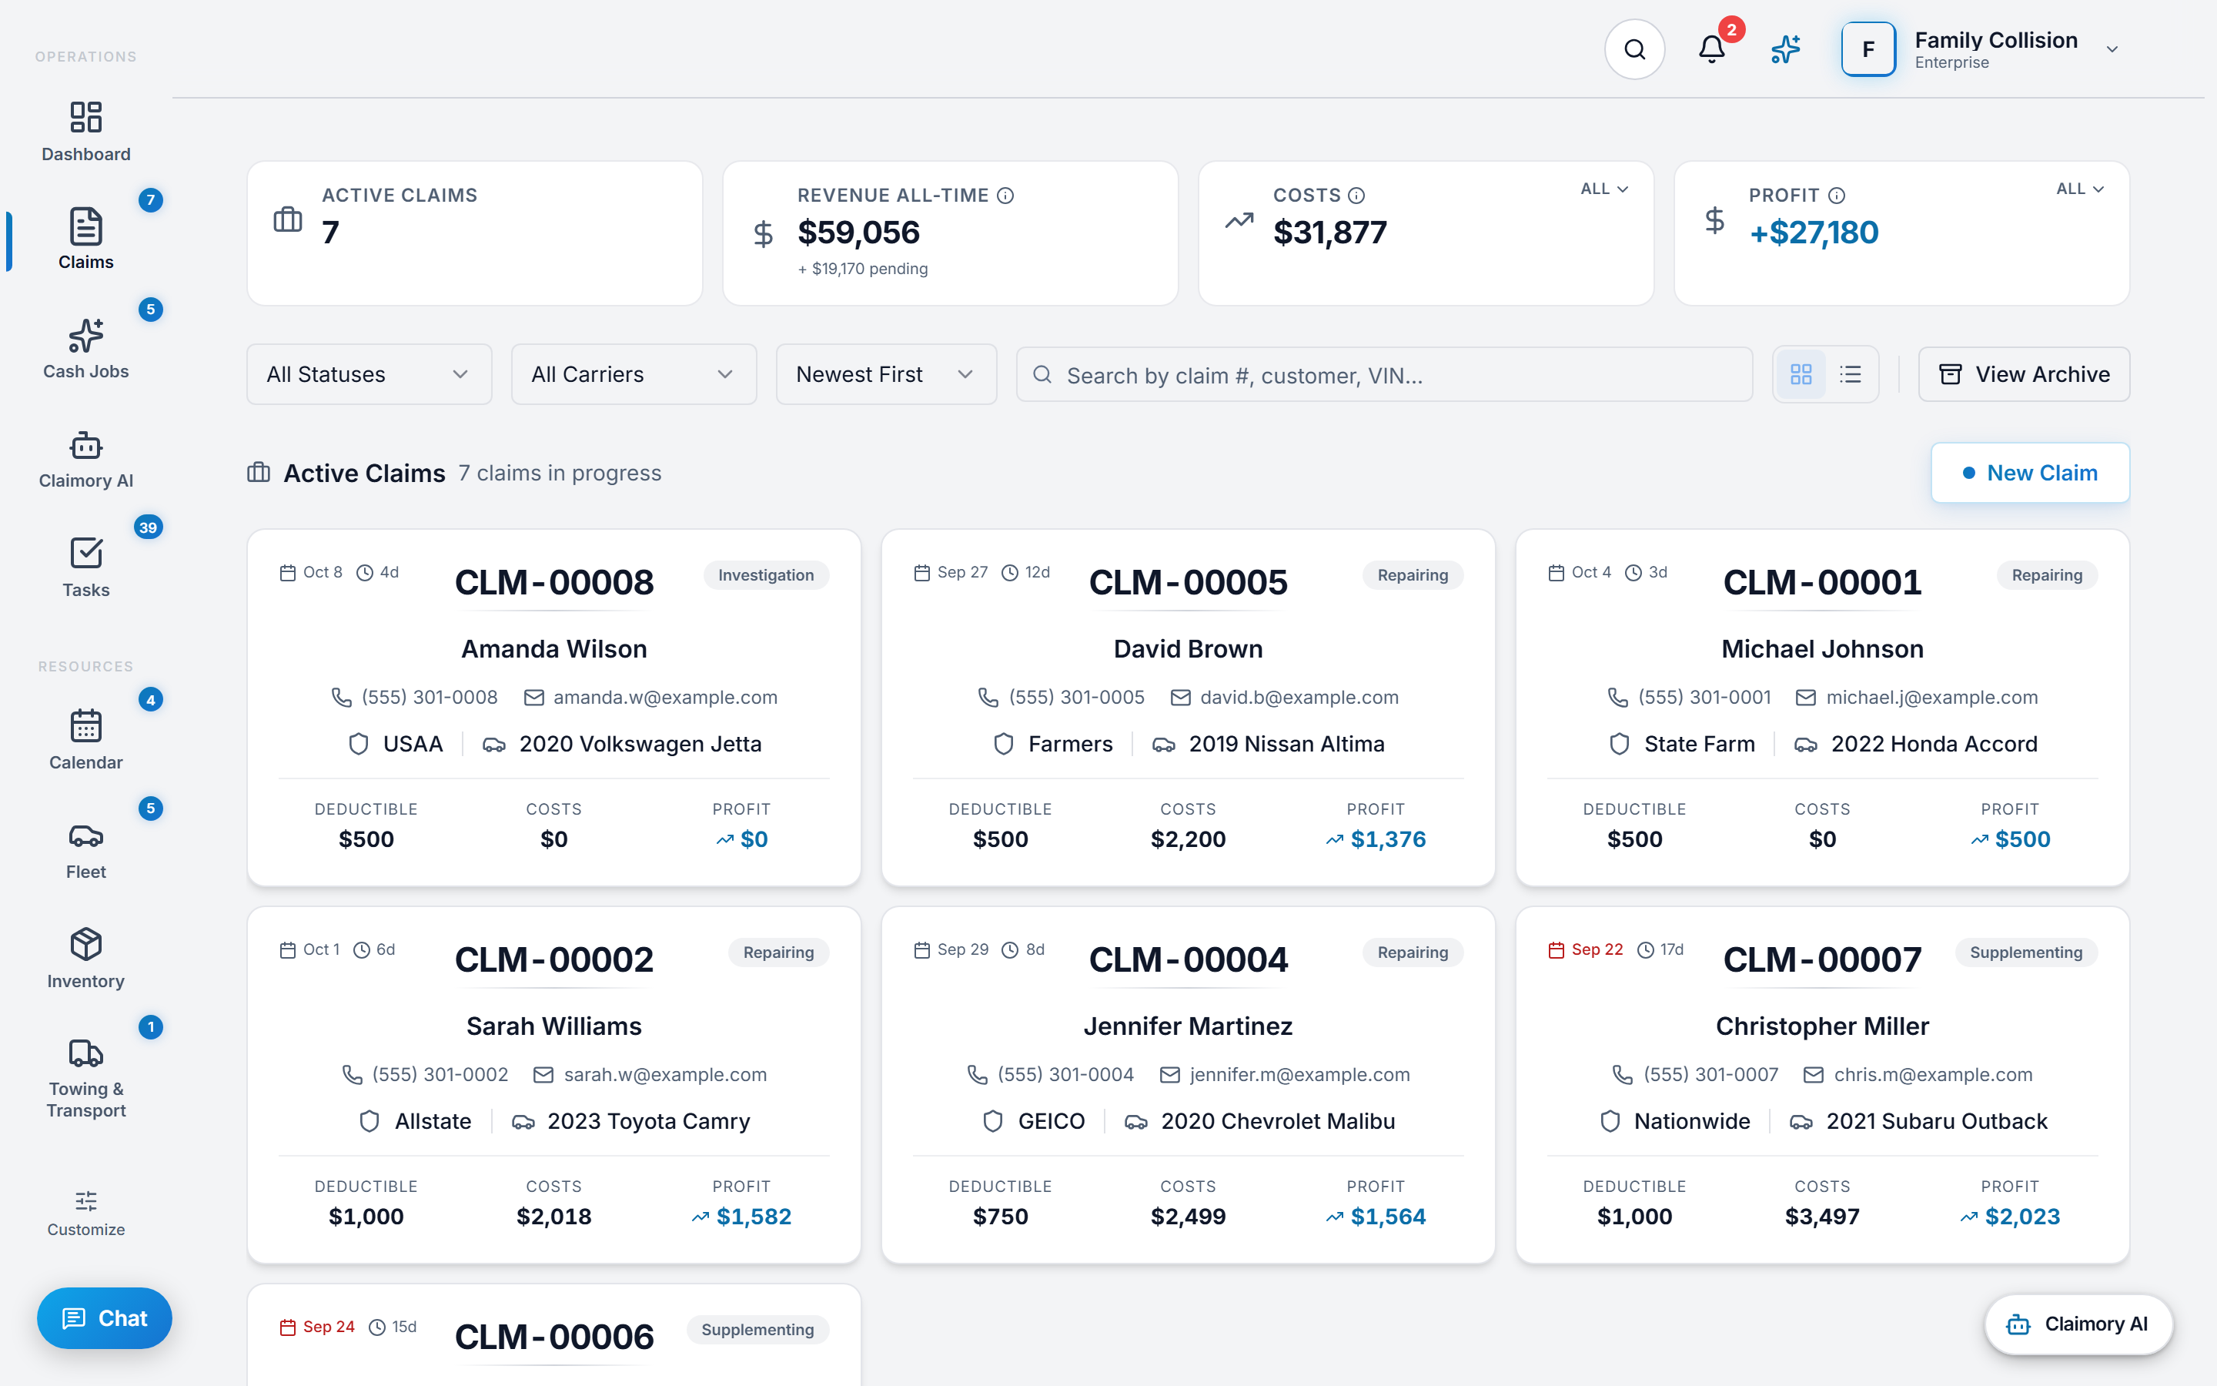
Task: Open the Costs ALL period dropdown
Action: pyautogui.click(x=1604, y=189)
